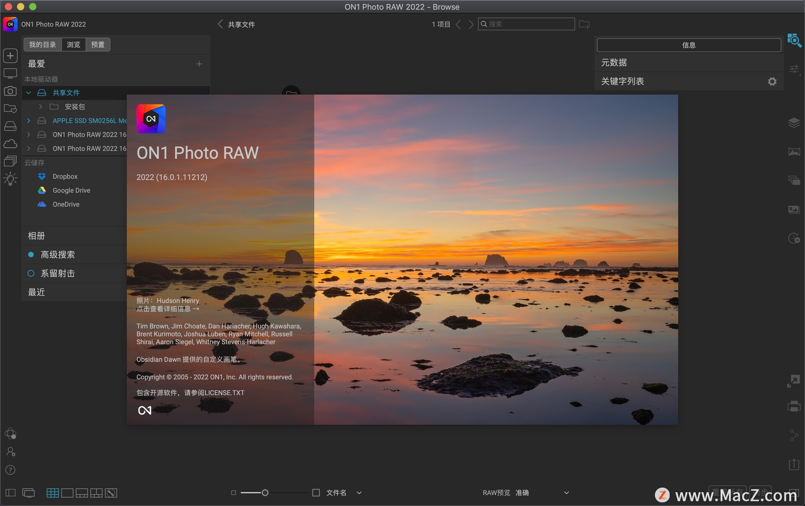
Task: Toggle the left panel visibility icon
Action: pos(10,493)
